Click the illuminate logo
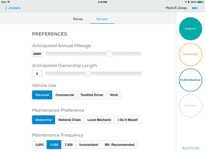 coord(190,148)
